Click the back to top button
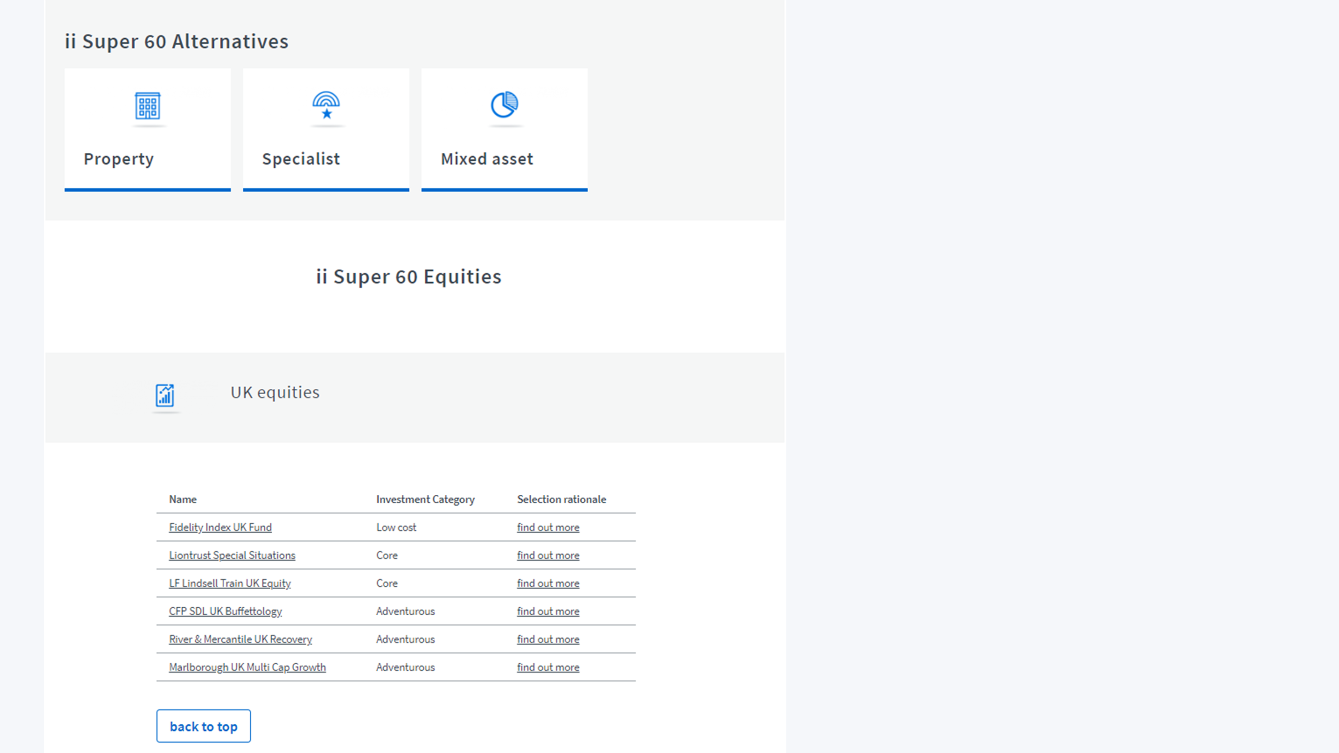Screen dimensions: 1339x753 (x=203, y=726)
